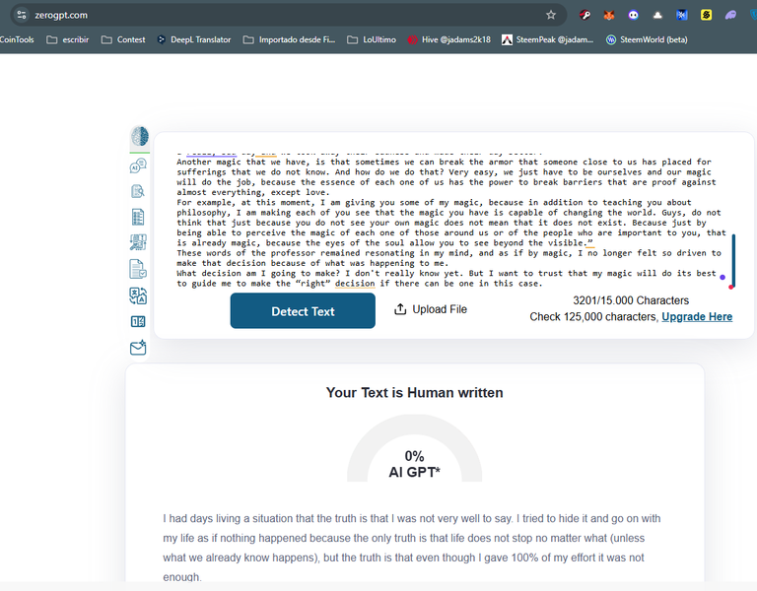Open the round purple face extension icon
The image size is (757, 591).
(x=634, y=15)
